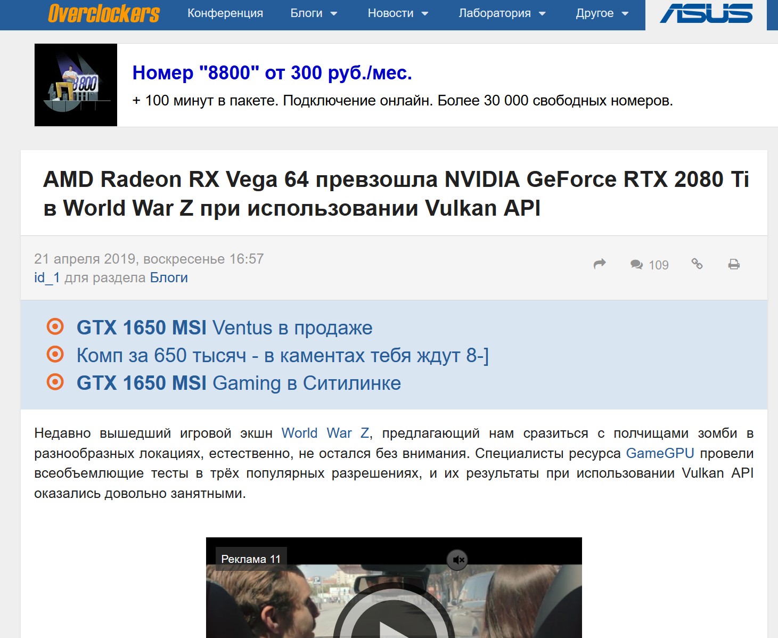Screen dimensions: 778x638
Task: Click the 8800 number ad thumbnail
Action: click(x=76, y=85)
